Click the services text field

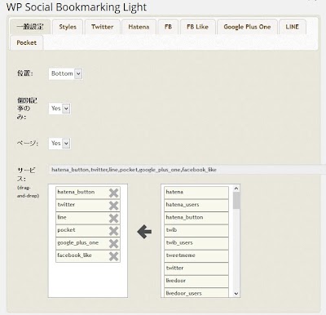point(187,170)
